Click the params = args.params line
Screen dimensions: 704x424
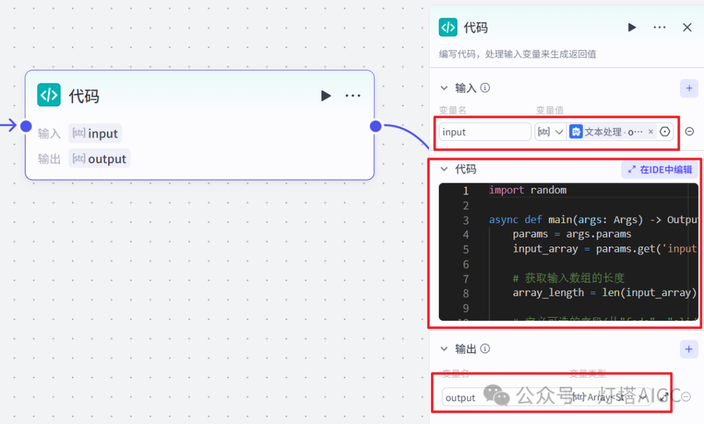coord(572,234)
